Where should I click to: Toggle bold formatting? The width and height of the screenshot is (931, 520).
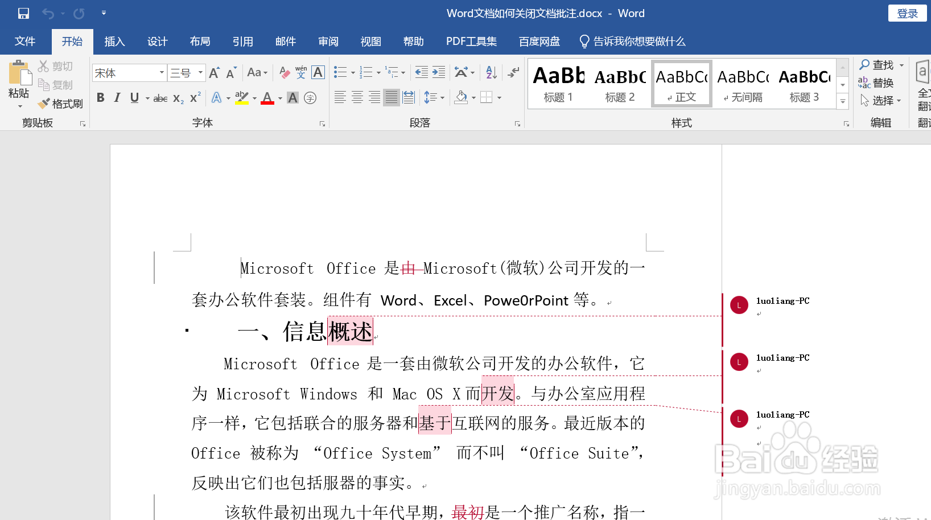pos(101,98)
